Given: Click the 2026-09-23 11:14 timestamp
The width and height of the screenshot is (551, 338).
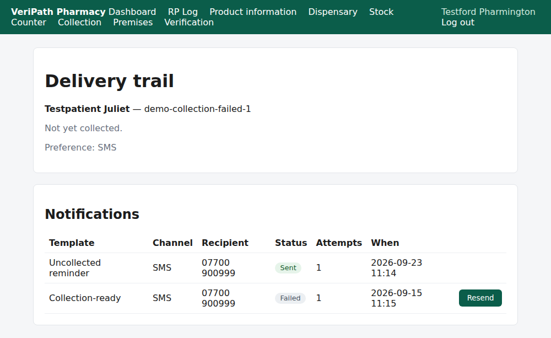Looking at the screenshot, I should tap(396, 267).
